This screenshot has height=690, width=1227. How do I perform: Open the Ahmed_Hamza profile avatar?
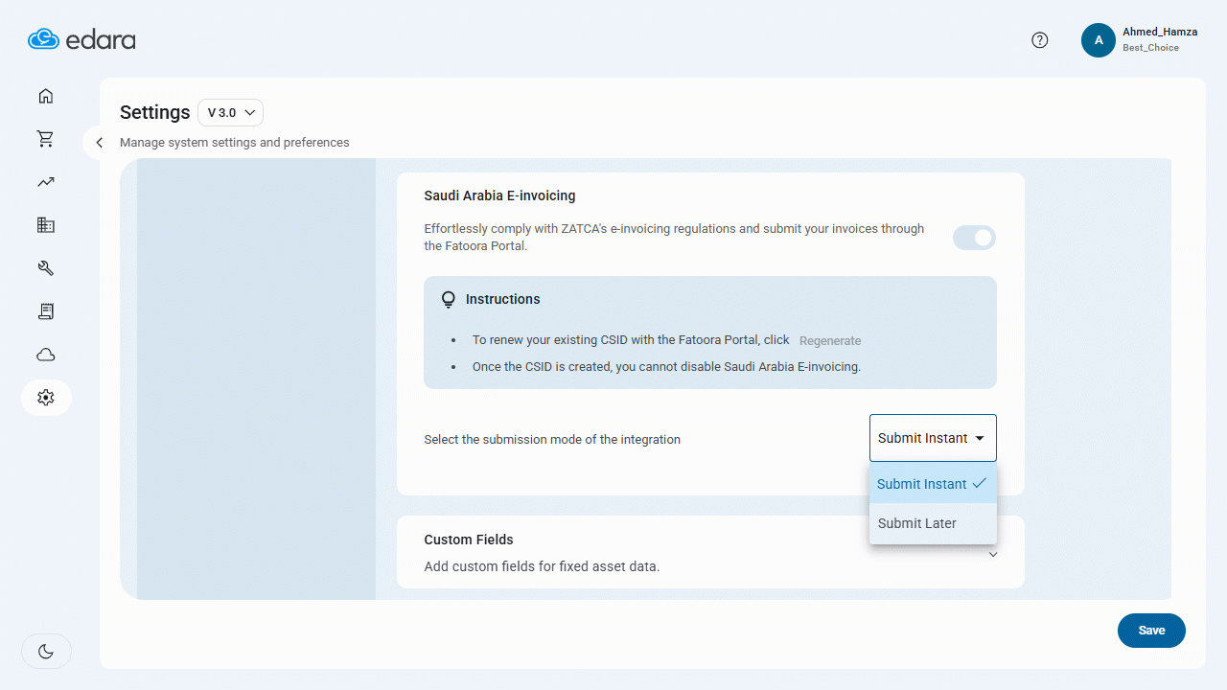pos(1099,40)
